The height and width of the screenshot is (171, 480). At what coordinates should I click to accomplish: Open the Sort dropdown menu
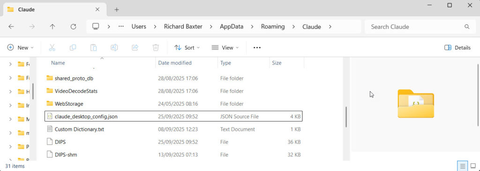(187, 48)
